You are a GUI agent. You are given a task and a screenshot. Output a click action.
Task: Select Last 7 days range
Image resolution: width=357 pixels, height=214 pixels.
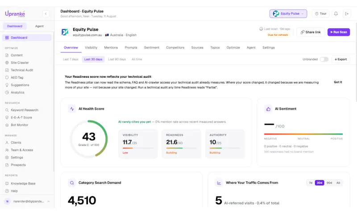[71, 59]
